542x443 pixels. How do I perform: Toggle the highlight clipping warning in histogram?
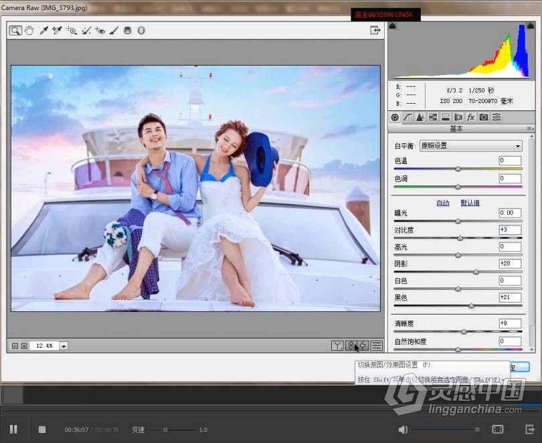coord(530,25)
